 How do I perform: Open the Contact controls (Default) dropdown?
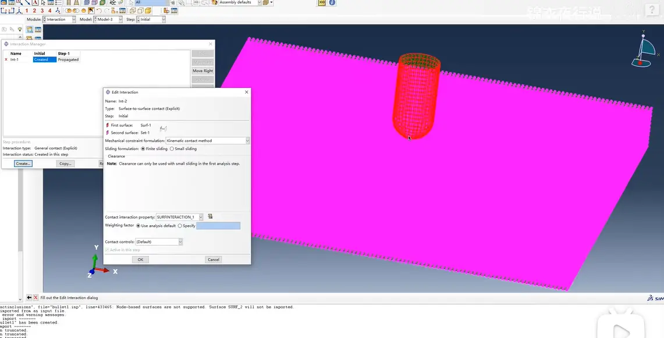(x=159, y=242)
